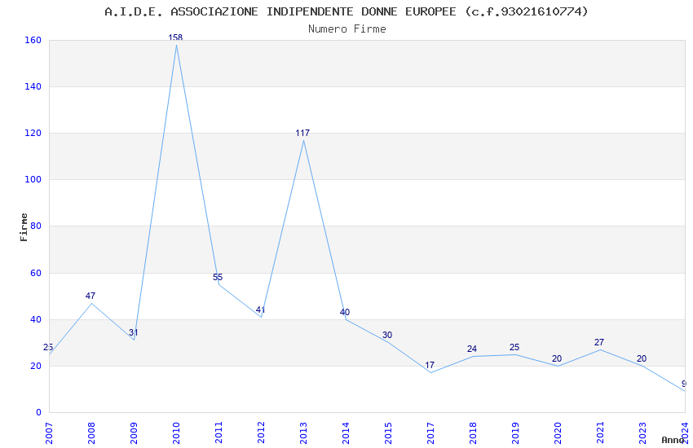Click the vertical axis title 'Firme'
The height and width of the screenshot is (448, 693).
[x=24, y=227]
